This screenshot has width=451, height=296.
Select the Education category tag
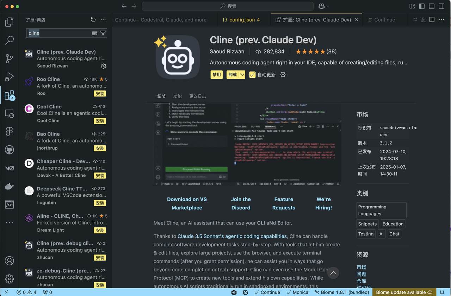tap(393, 224)
